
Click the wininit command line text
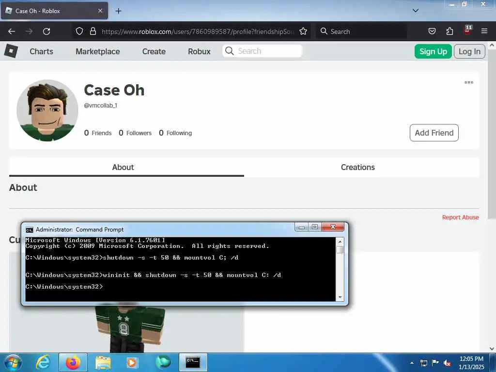153,275
